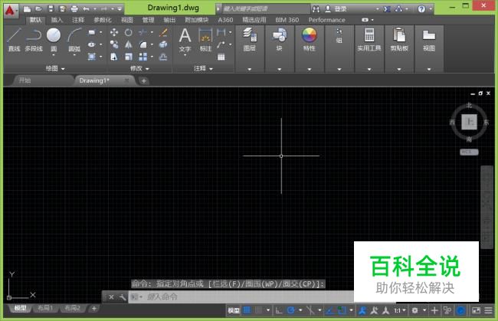Click the 上 (Top) face of ViewCube
498x321 pixels.
pyautogui.click(x=469, y=122)
